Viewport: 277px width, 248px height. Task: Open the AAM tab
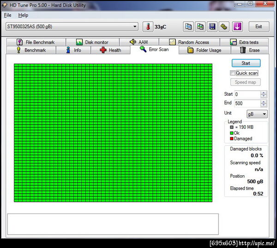pos(139,42)
